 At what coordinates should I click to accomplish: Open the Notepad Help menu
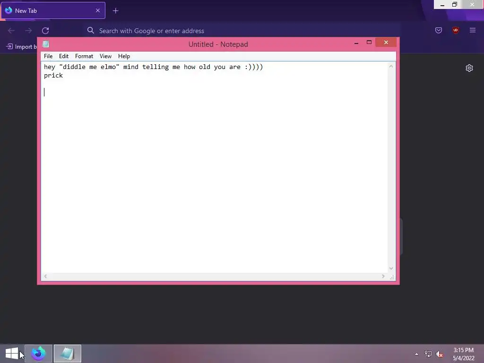point(124,56)
